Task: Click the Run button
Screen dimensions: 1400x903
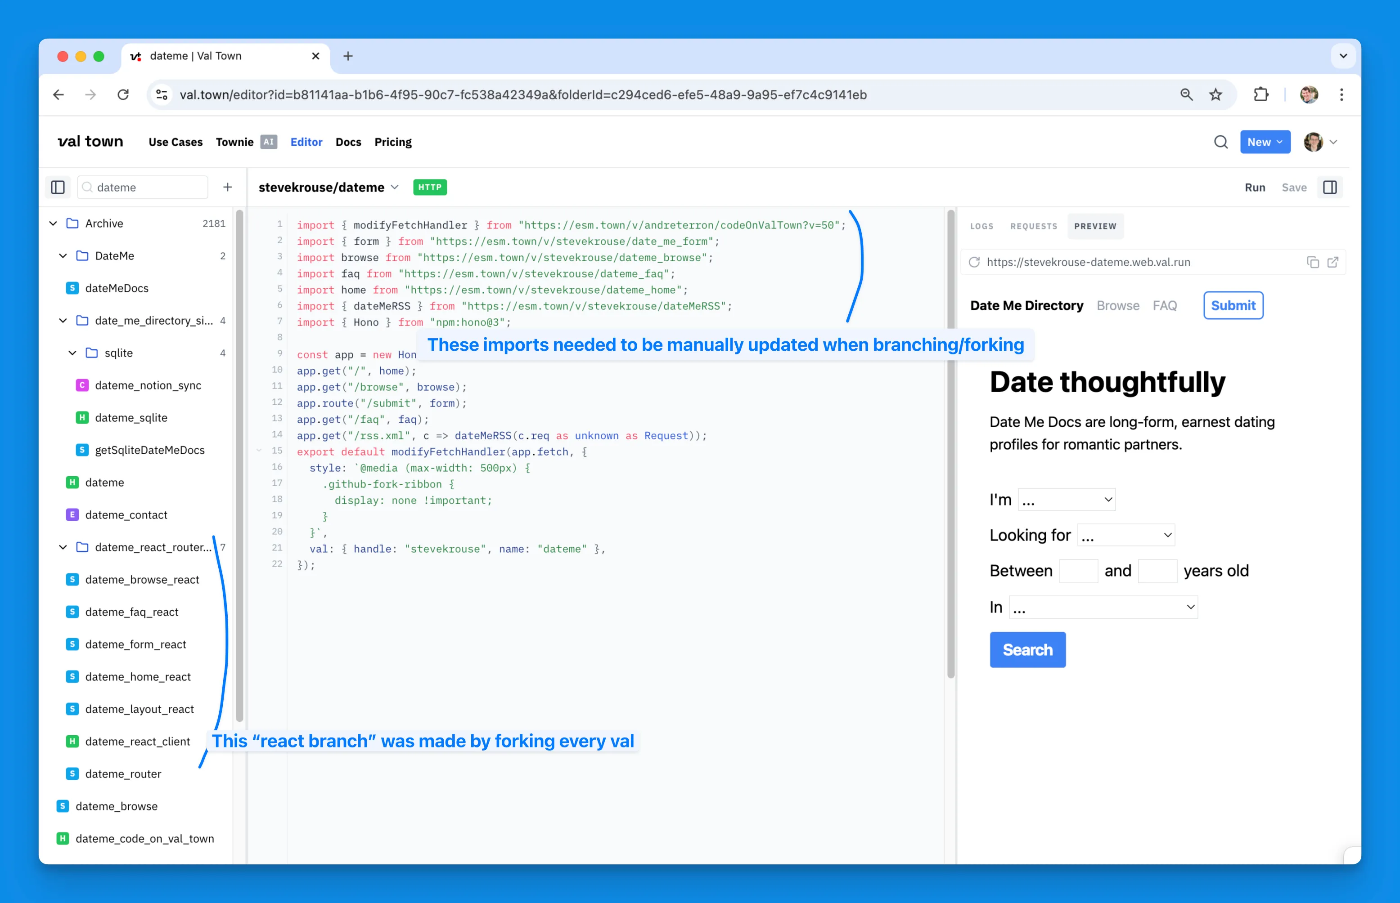Action: (1255, 188)
